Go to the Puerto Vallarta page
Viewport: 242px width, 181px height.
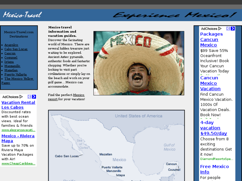click(x=15, y=74)
